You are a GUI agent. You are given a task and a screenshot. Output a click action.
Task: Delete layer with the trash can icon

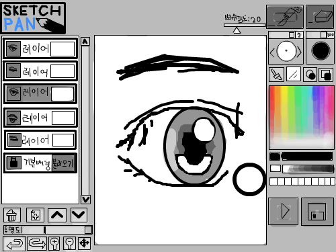[12, 215]
